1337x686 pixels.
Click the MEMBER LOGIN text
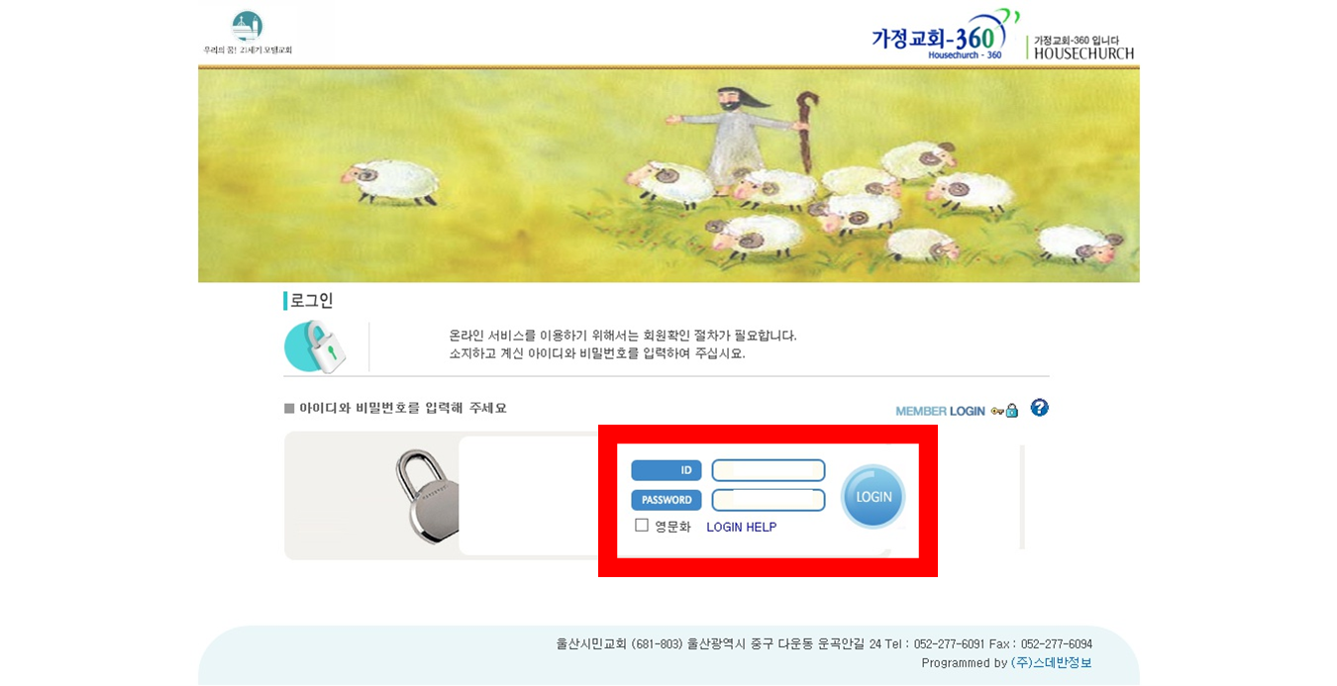pyautogui.click(x=940, y=411)
